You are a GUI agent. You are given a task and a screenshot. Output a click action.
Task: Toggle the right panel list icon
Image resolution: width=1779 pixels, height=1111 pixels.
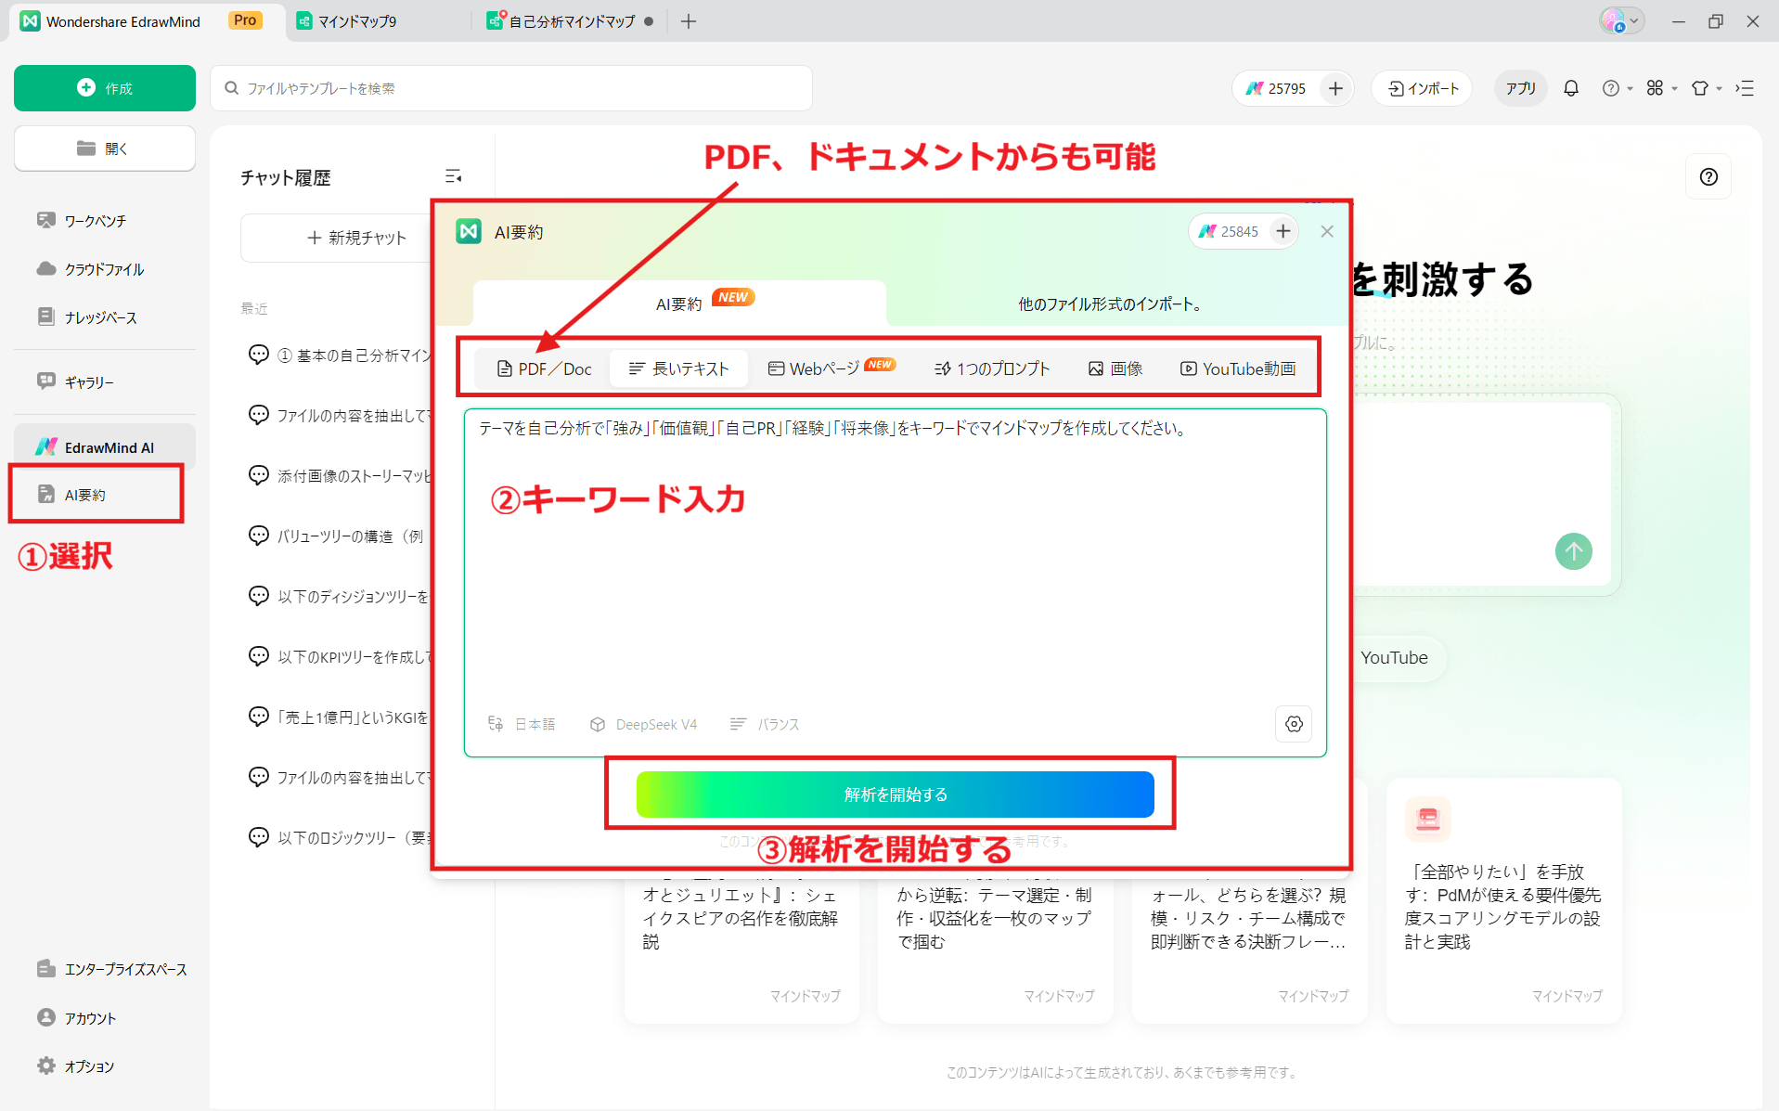coord(1745,88)
